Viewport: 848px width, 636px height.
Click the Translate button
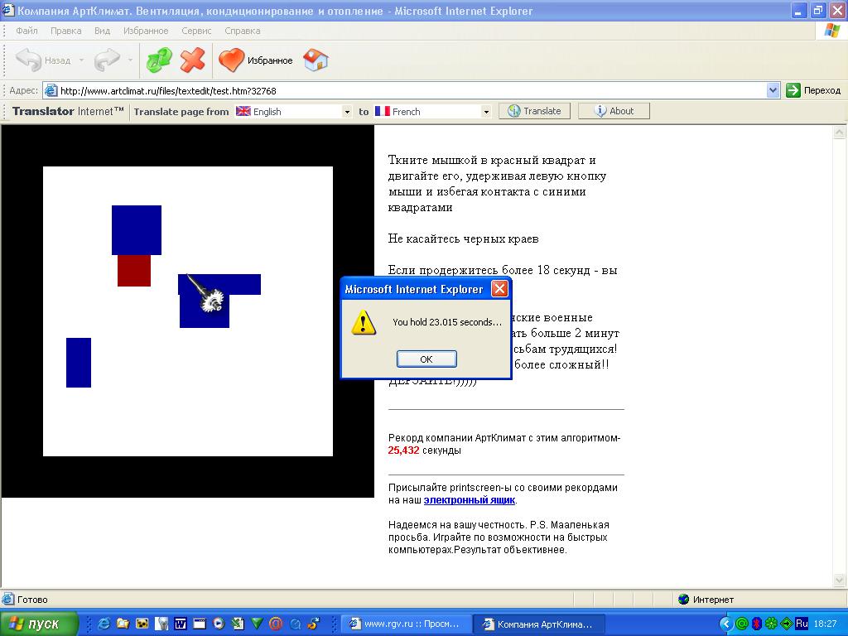(534, 111)
